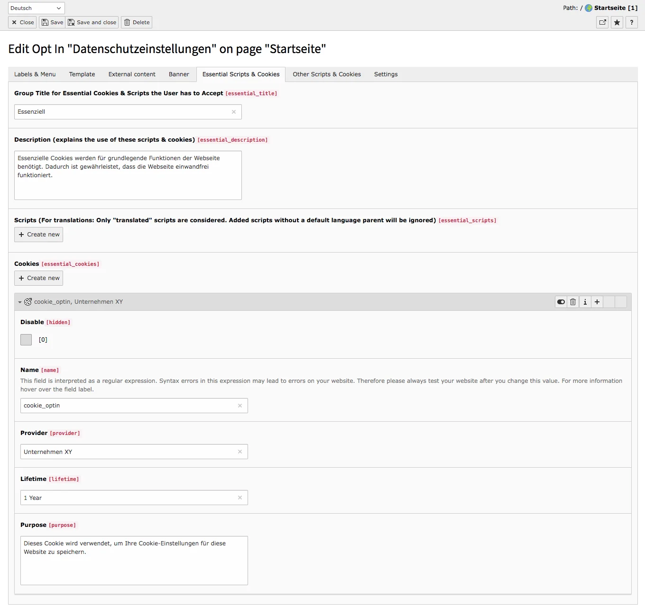Check the Disable hidden checkbox

[x=26, y=339]
